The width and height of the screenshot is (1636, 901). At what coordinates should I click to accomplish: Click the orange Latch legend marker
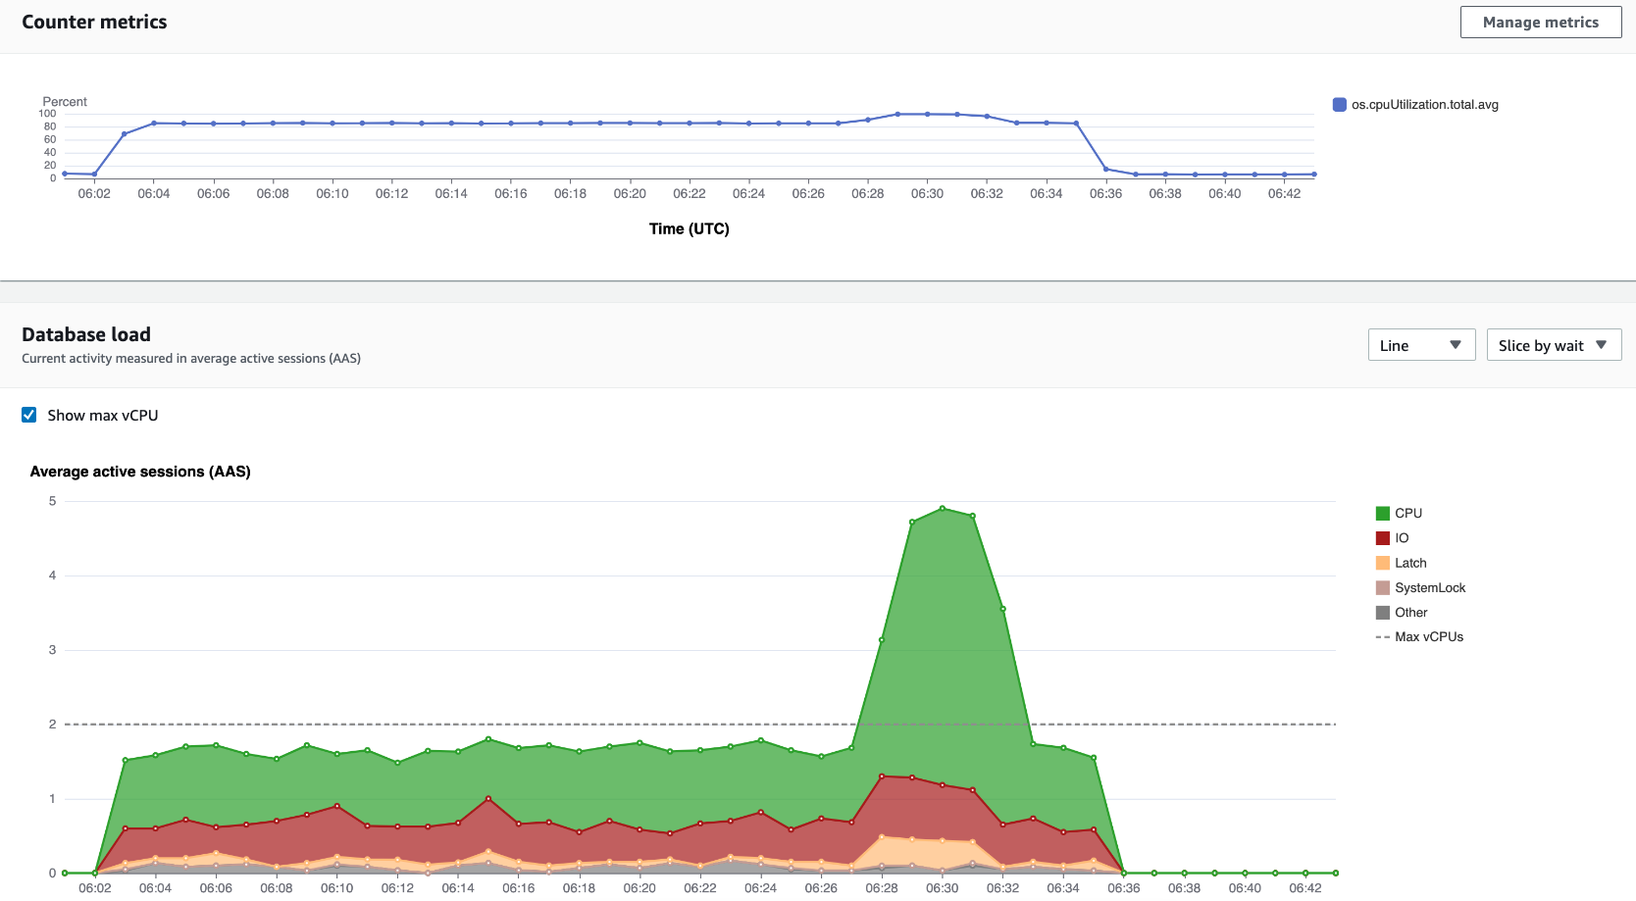[1381, 563]
